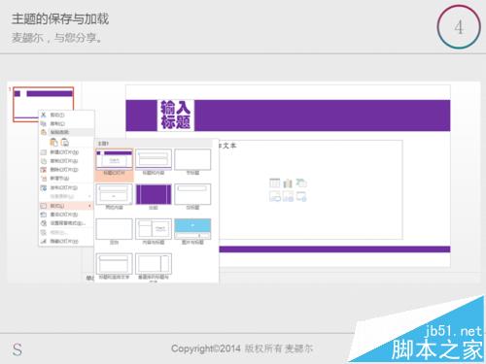The image size is (486, 364).
Task: Pick the Content with Caption layout thumbnail
Action: point(154,229)
